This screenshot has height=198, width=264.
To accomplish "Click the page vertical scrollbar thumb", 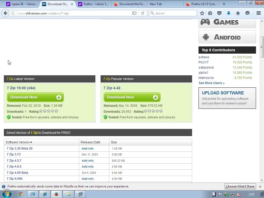I will click(262, 47).
